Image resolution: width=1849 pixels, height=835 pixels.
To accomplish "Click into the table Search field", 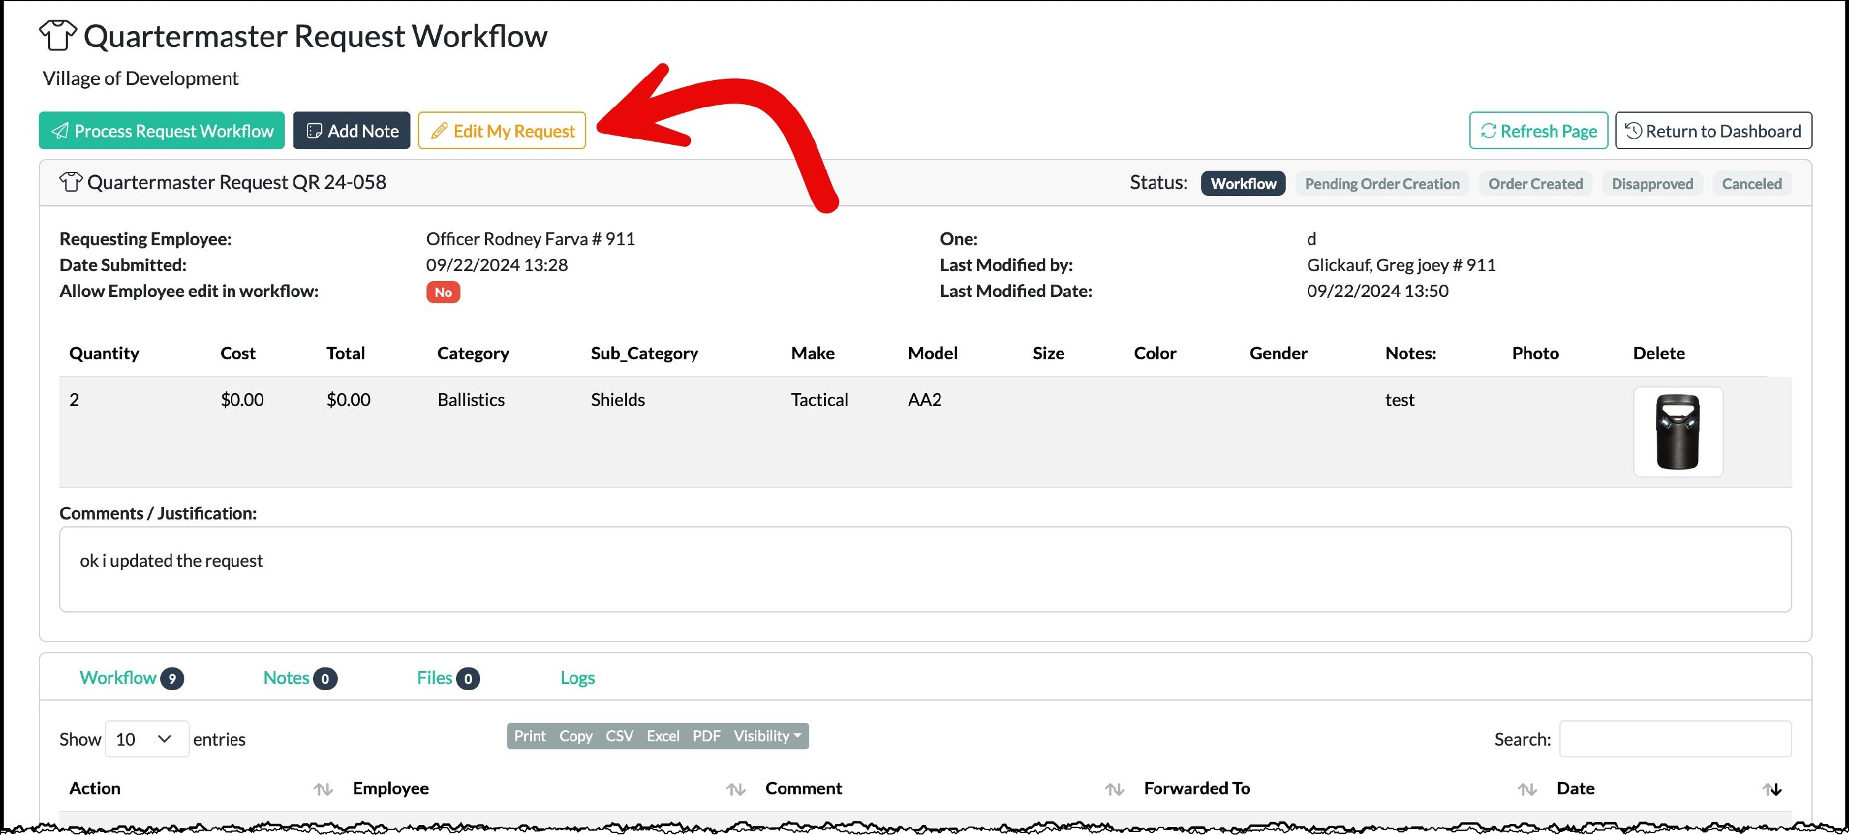I will coord(1675,739).
